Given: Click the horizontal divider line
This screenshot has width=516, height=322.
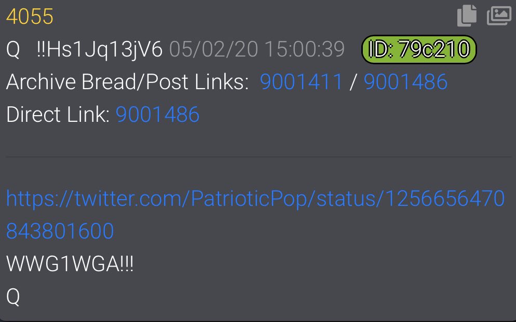Looking at the screenshot, I should coord(259,157).
